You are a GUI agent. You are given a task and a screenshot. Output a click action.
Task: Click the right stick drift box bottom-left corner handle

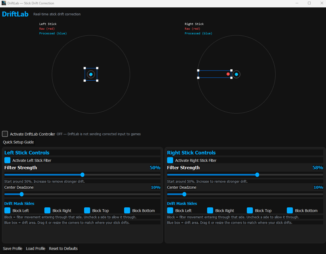[198, 78]
